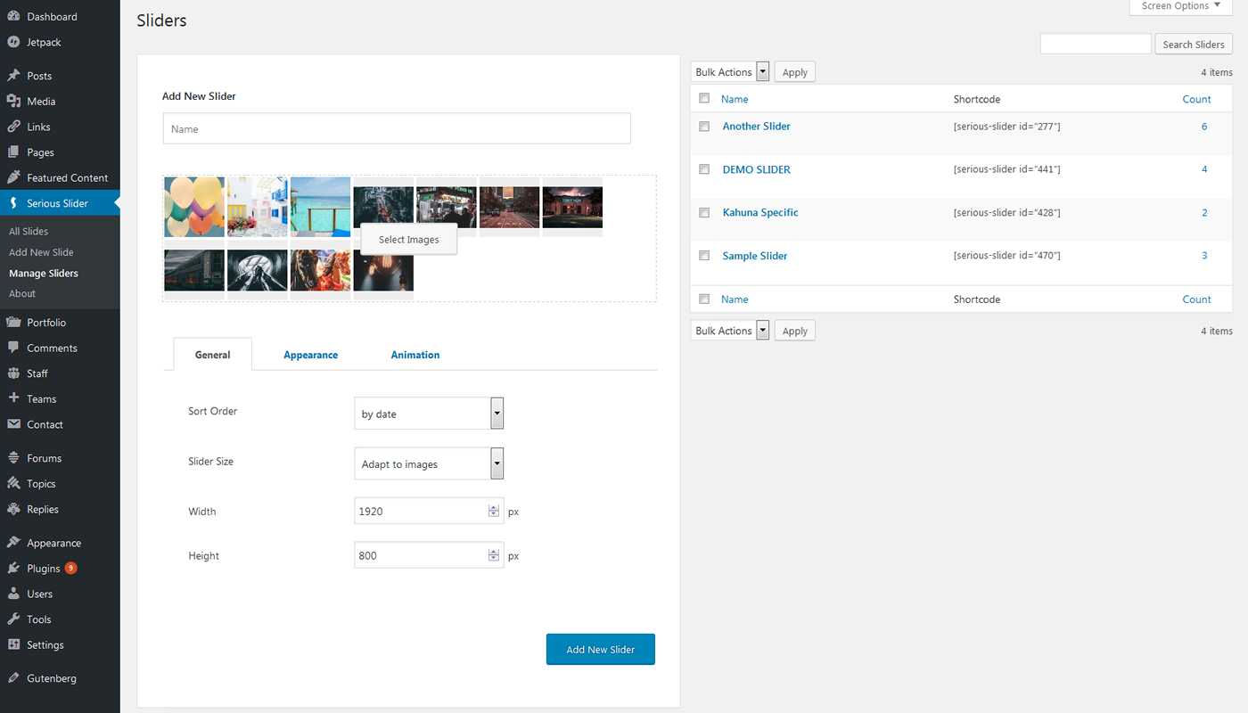Check the Another Slider row checkbox
Screen dimensions: 1248x713
click(x=704, y=126)
